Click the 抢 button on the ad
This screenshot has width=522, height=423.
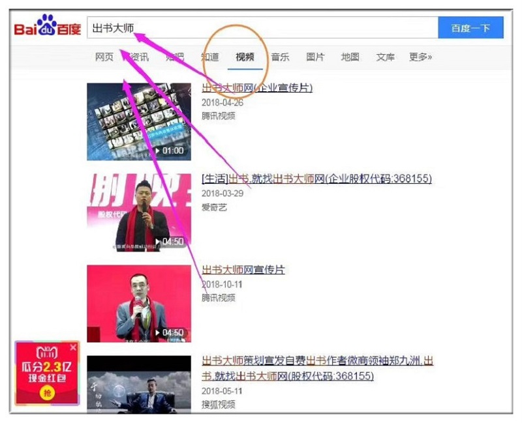pos(46,392)
